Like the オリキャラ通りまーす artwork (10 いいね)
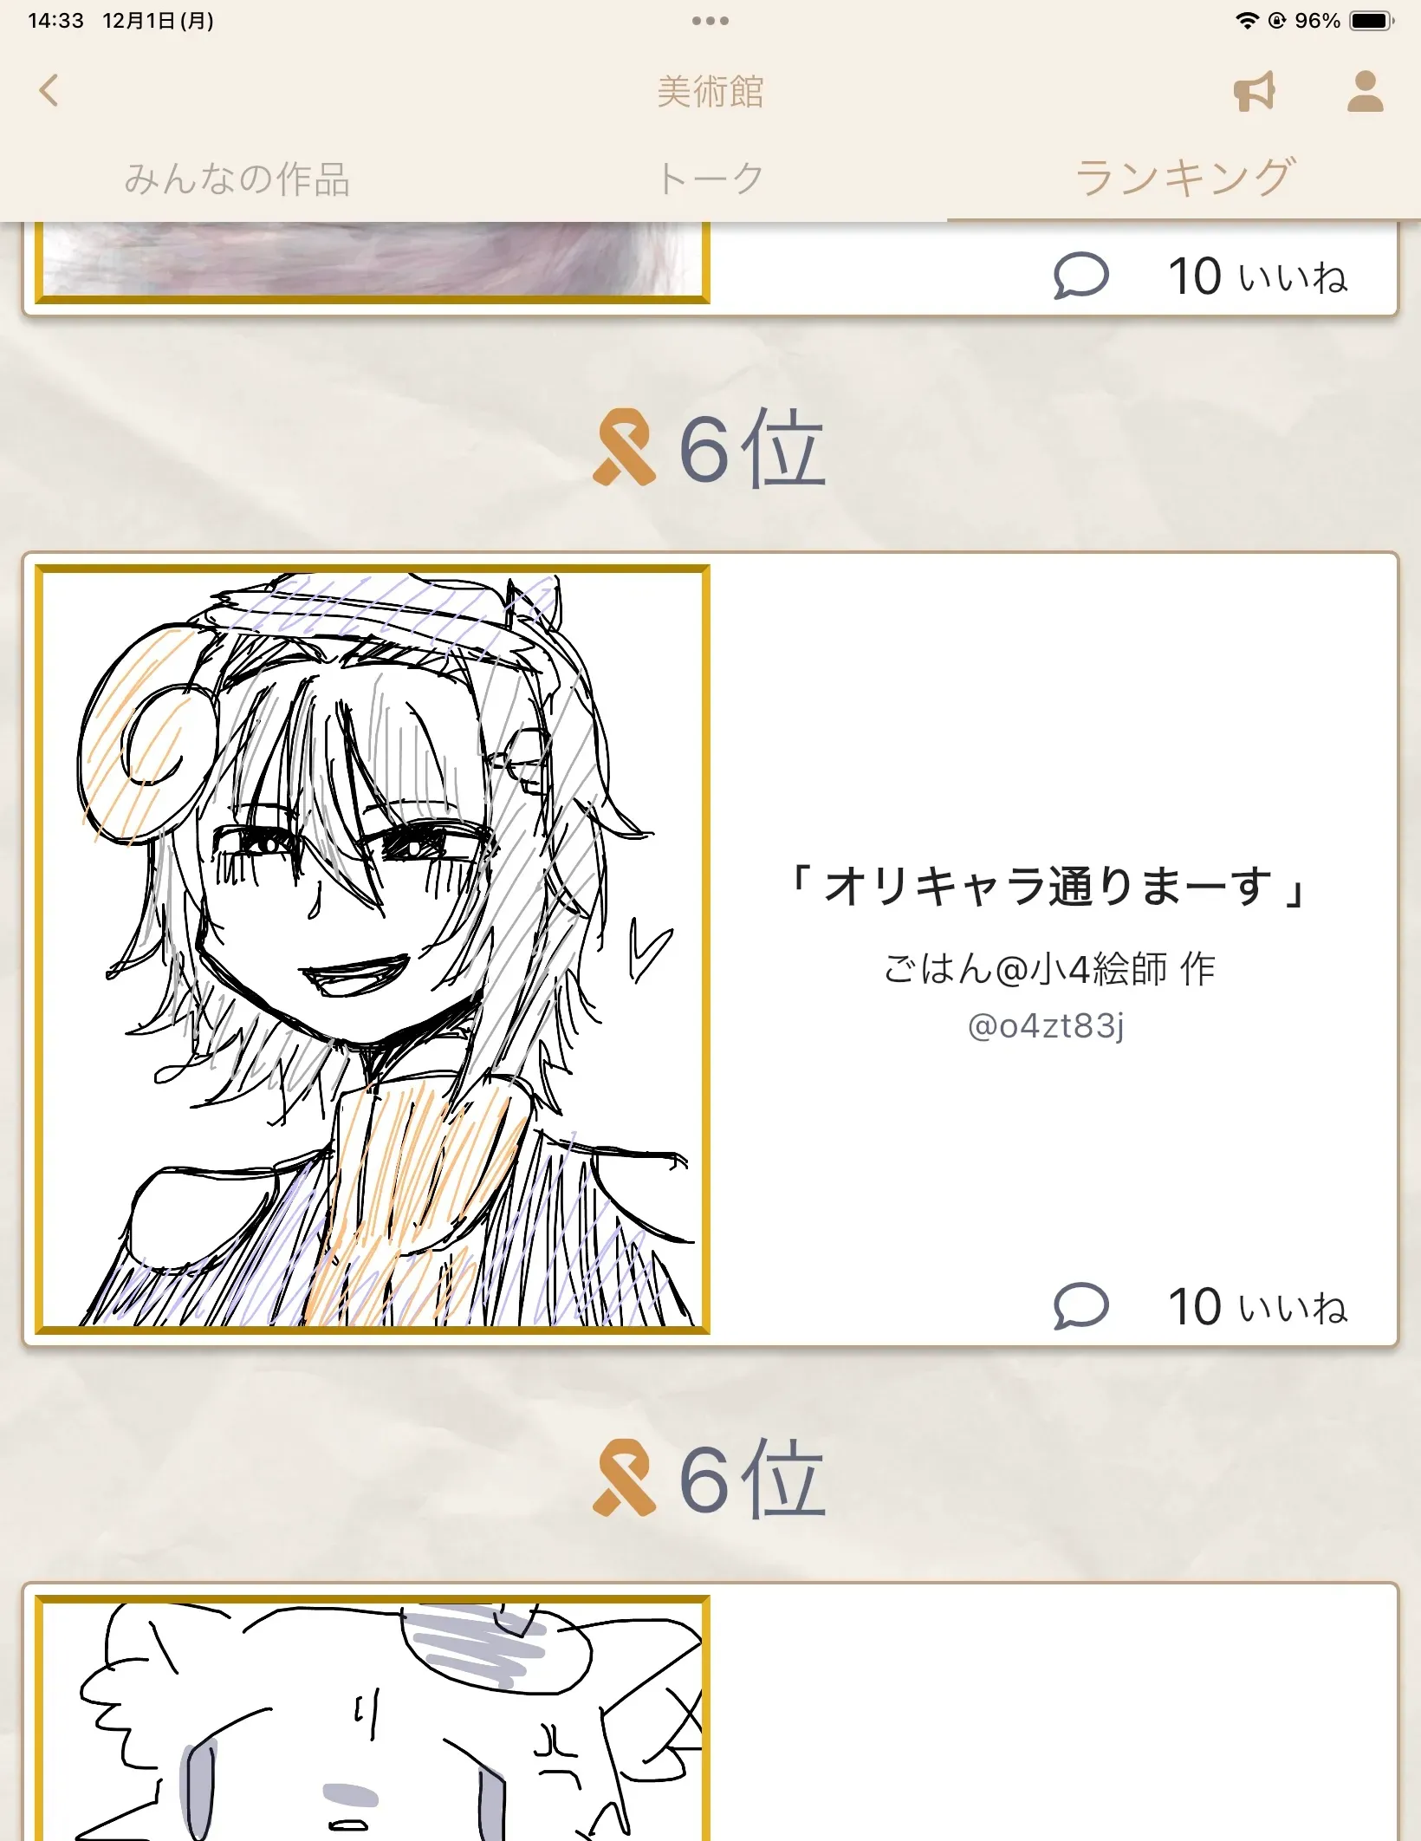 click(1257, 1306)
